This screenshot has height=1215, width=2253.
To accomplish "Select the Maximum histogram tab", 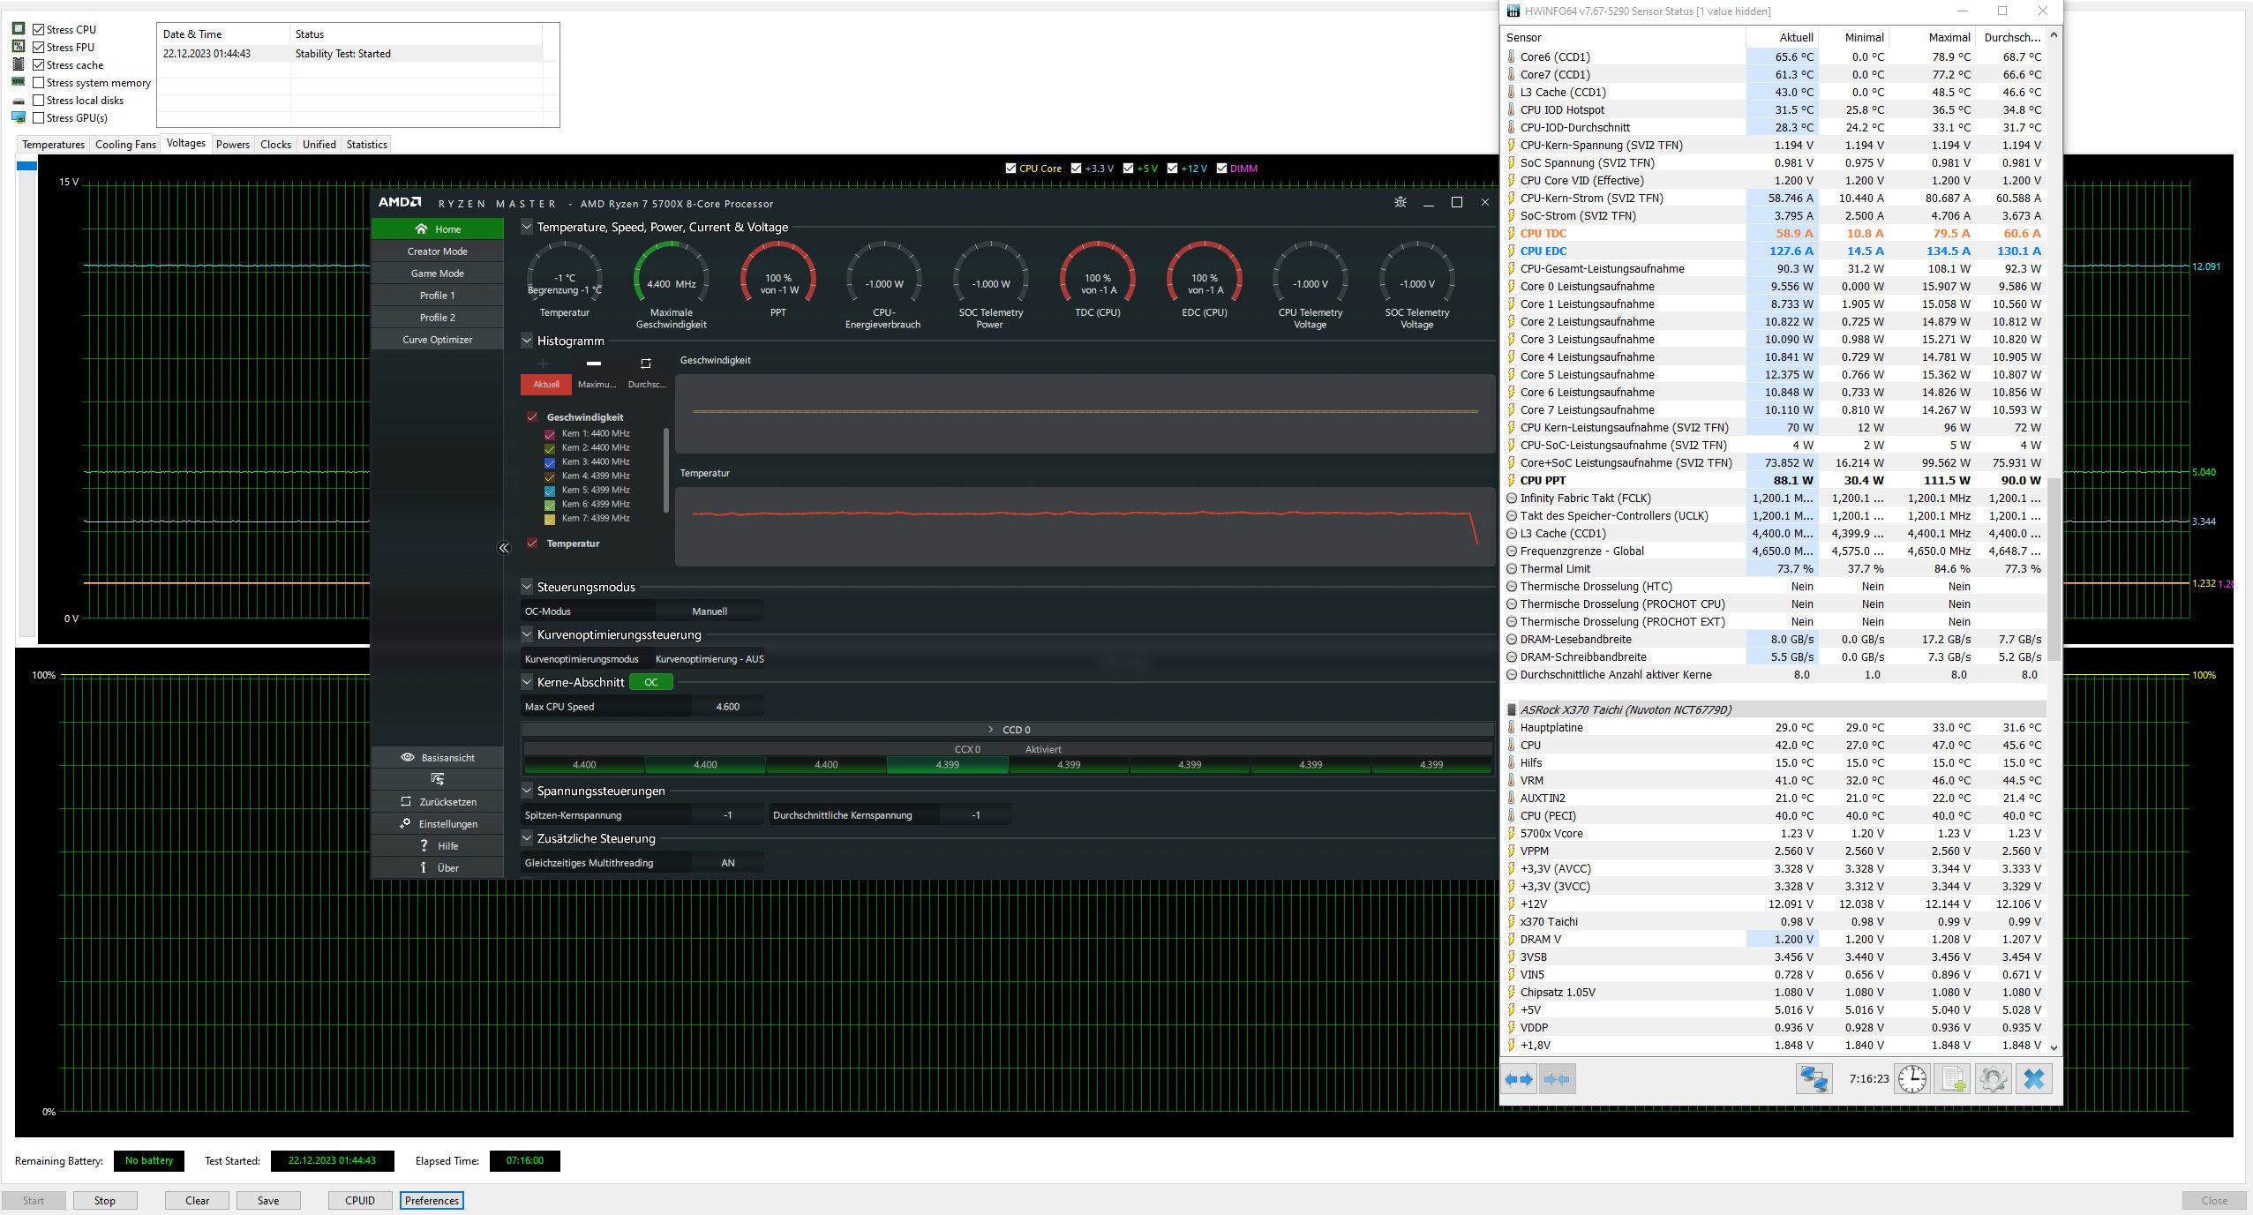I will tap(597, 384).
